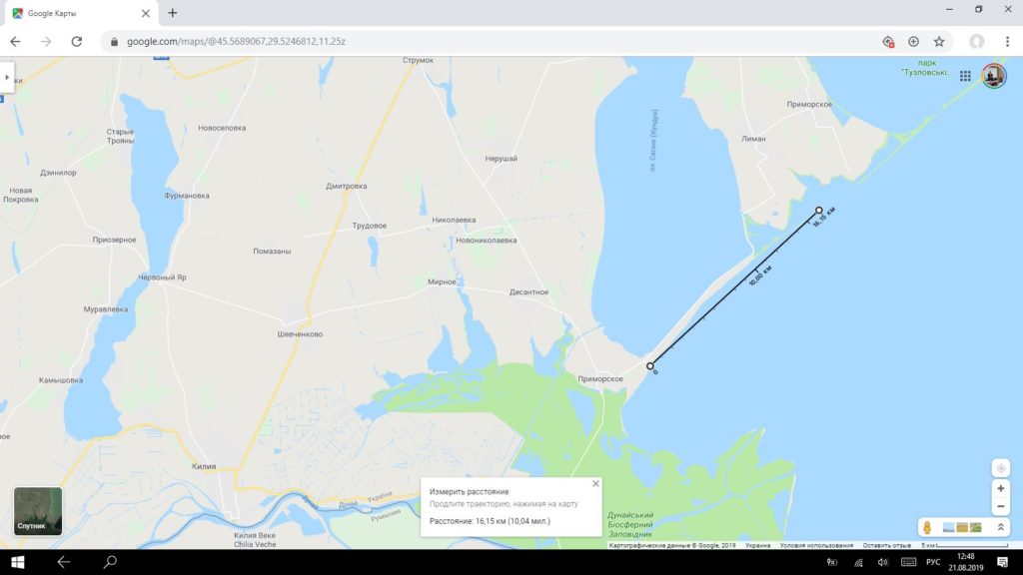1023x575 pixels.
Task: Show my current location on map
Action: pos(1000,468)
